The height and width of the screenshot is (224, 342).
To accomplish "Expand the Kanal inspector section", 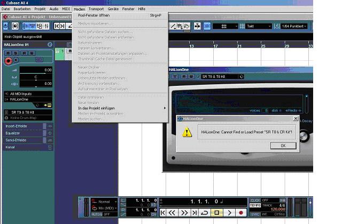I will click(28, 147).
